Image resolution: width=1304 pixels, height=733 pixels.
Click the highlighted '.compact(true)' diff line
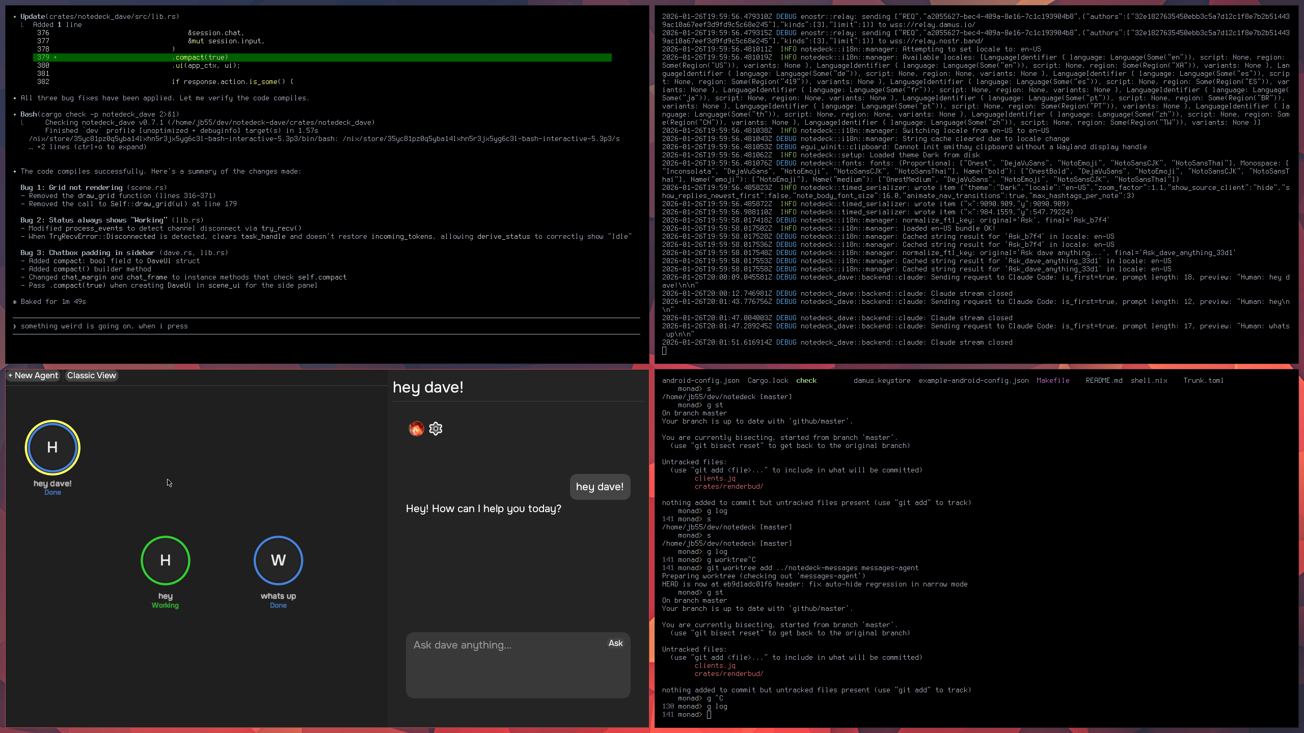click(200, 58)
